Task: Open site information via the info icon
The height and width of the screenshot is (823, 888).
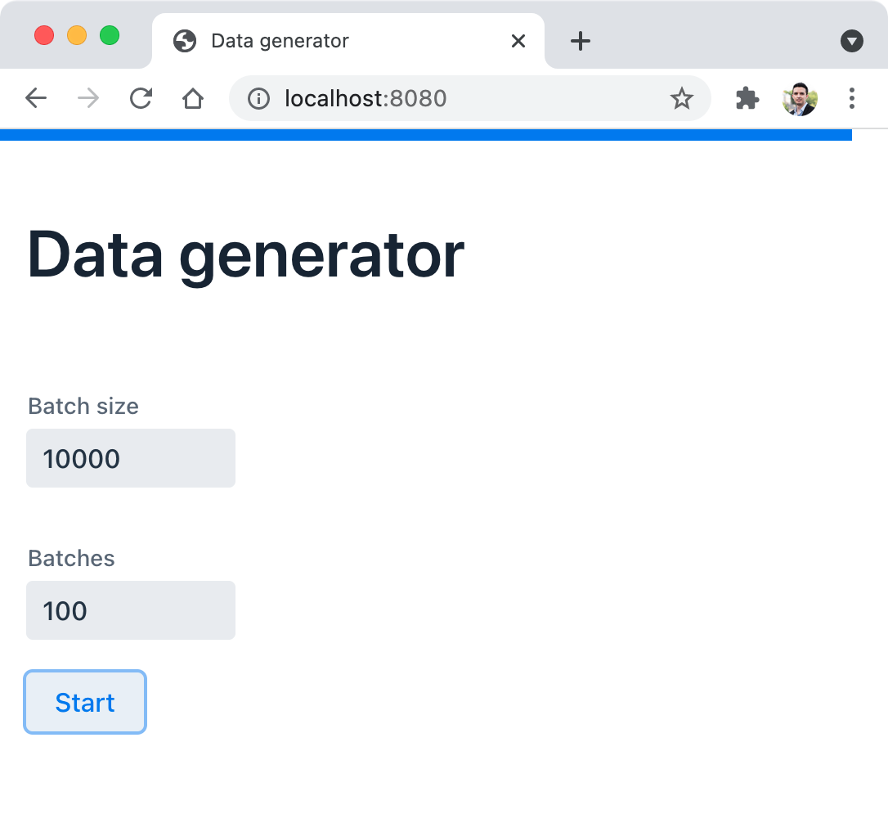Action: (258, 99)
